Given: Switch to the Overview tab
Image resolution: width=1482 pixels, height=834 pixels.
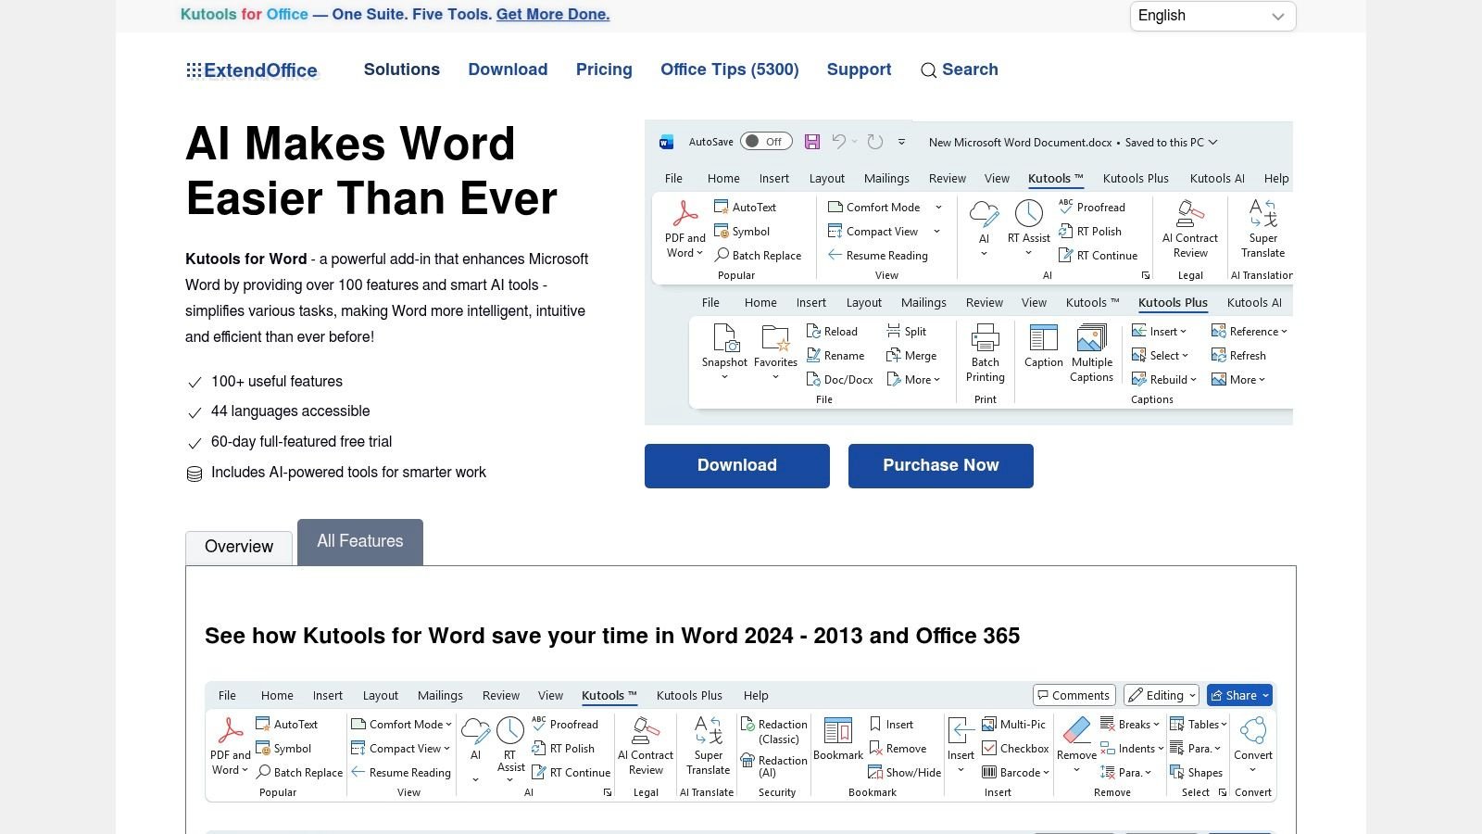Looking at the screenshot, I should point(239,547).
